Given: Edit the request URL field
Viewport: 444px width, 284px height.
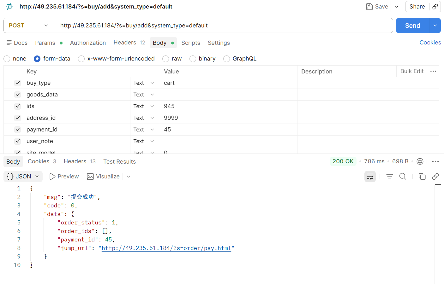Looking at the screenshot, I should point(224,26).
